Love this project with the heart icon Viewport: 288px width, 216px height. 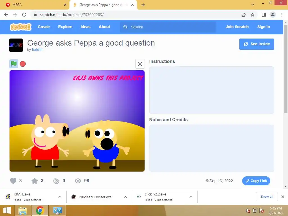click(x=13, y=181)
